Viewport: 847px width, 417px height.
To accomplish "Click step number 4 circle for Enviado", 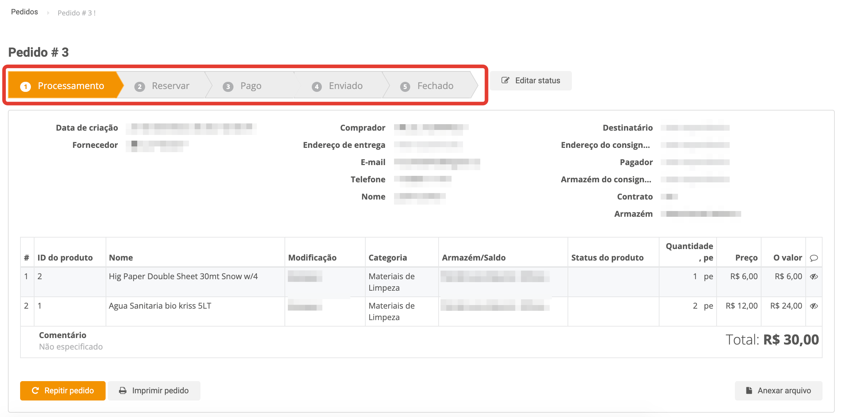I will pyautogui.click(x=316, y=86).
